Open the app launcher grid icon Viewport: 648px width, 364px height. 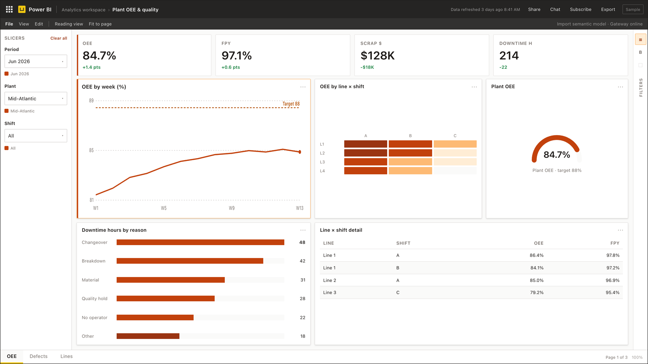(x=9, y=9)
